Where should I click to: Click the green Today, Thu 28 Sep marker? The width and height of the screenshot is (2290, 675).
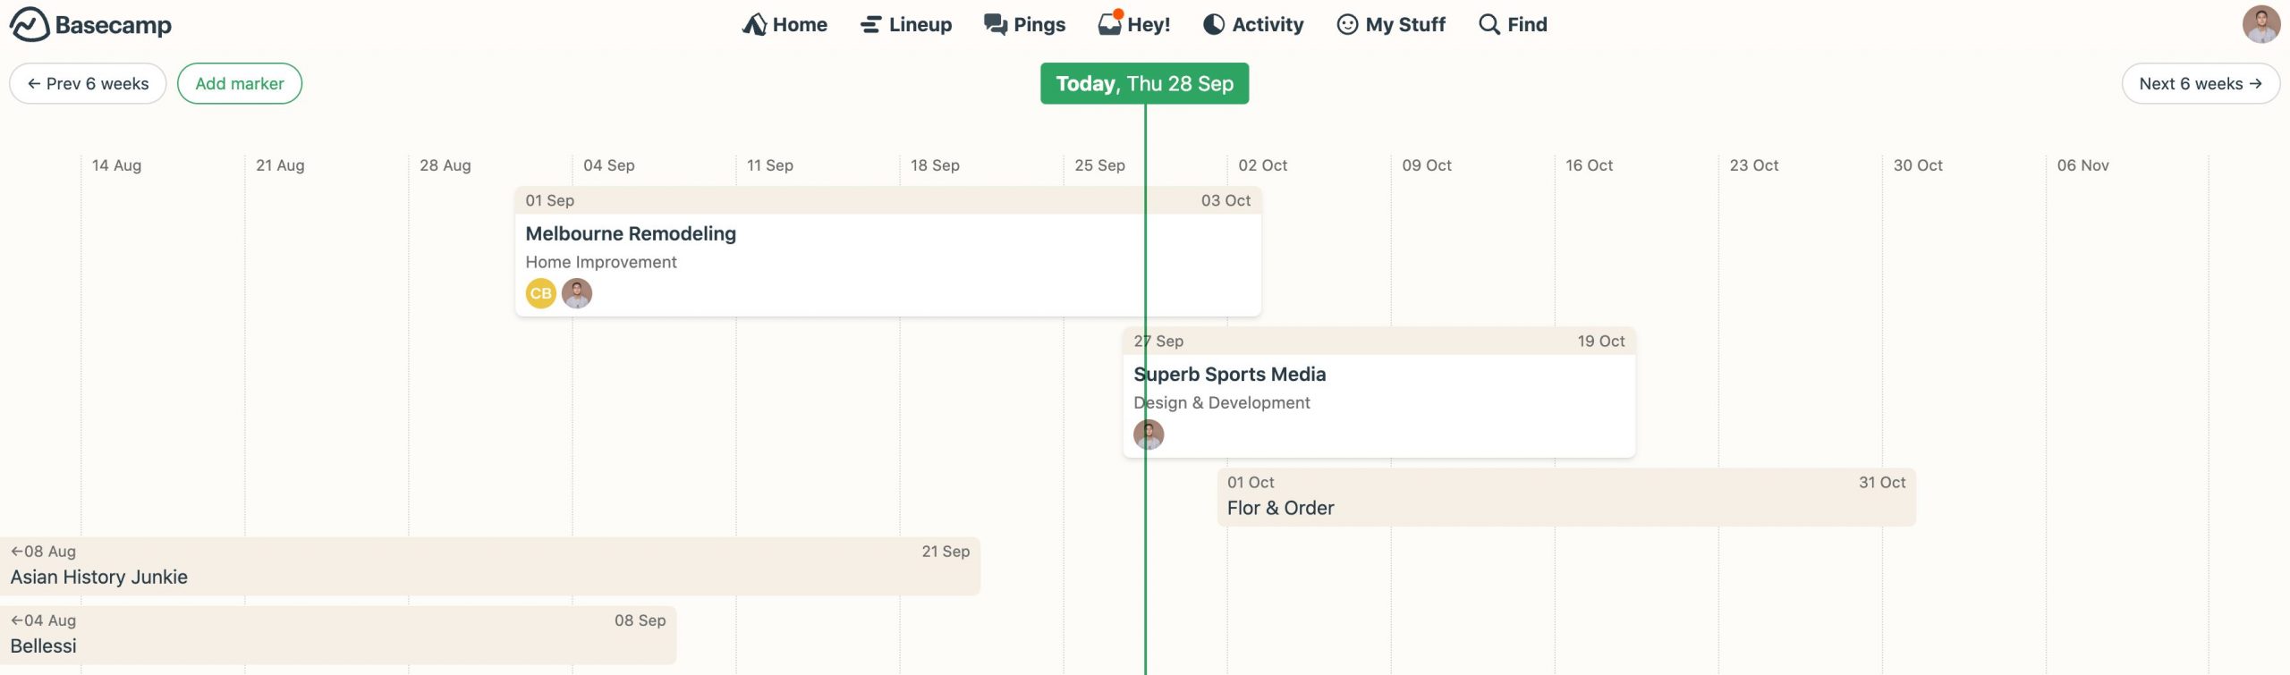coord(1145,82)
